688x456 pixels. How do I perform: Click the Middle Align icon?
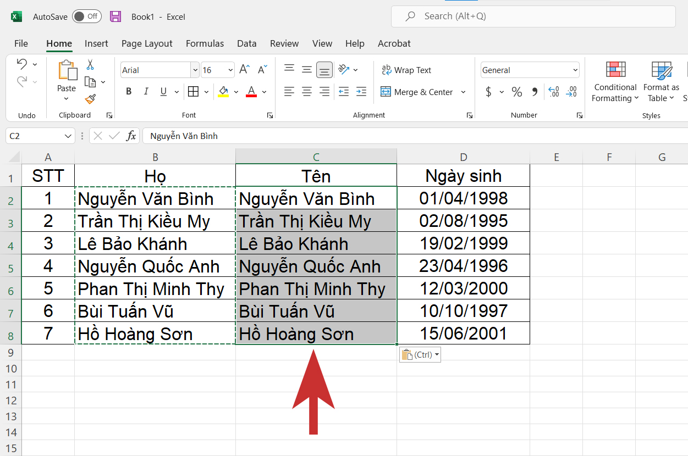307,70
